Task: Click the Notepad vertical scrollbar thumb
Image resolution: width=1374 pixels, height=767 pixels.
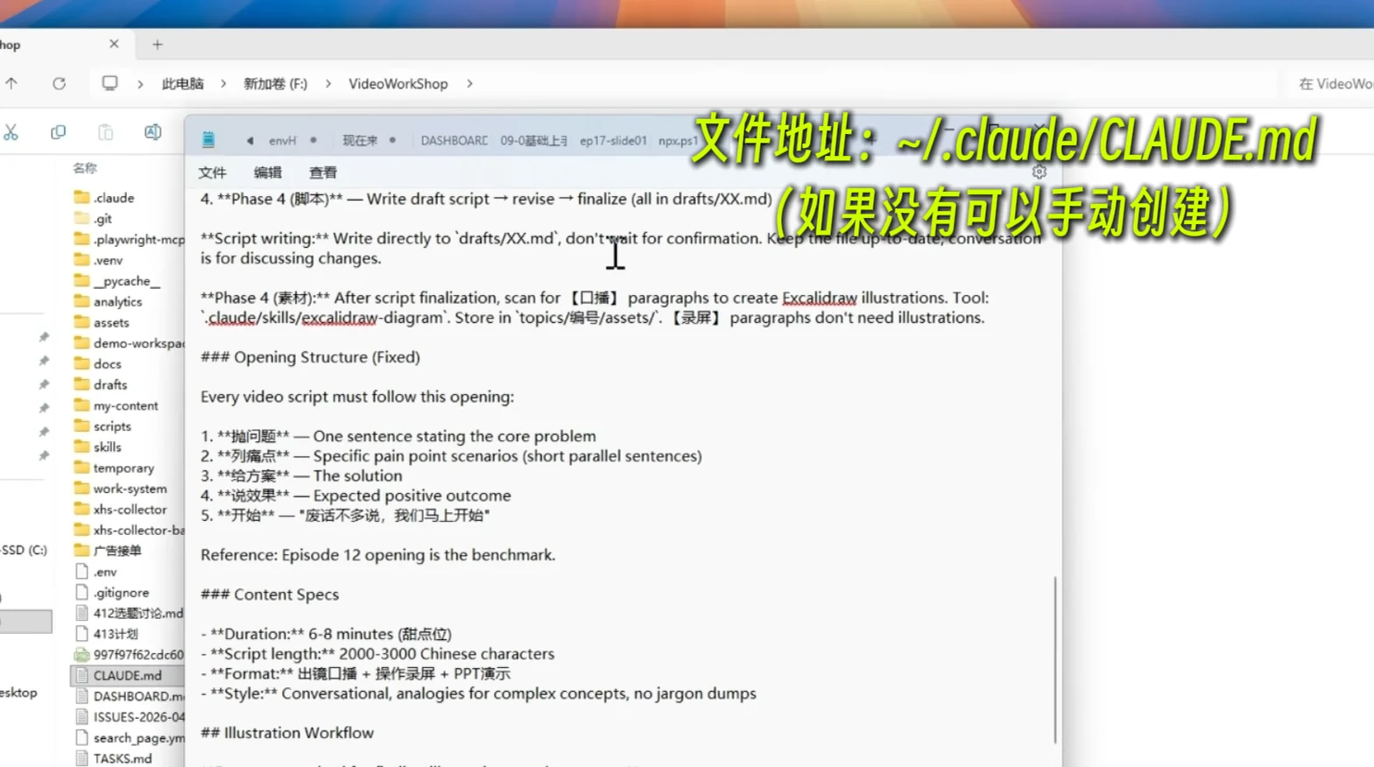Action: click(1055, 659)
